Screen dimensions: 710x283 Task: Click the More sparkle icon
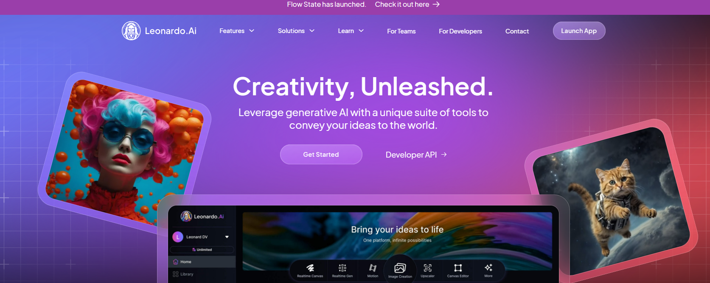[x=488, y=267]
